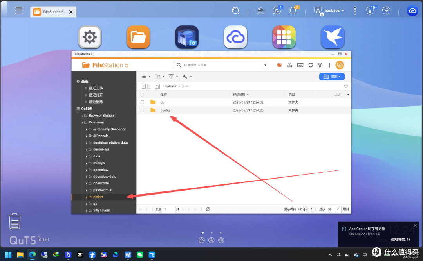Click the blue 快照 snapshot button
The height and width of the screenshot is (261, 423).
click(332, 77)
